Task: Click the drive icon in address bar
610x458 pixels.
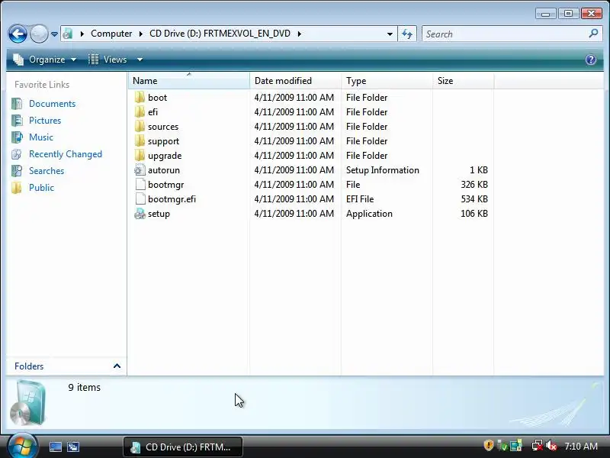Action: tap(68, 34)
